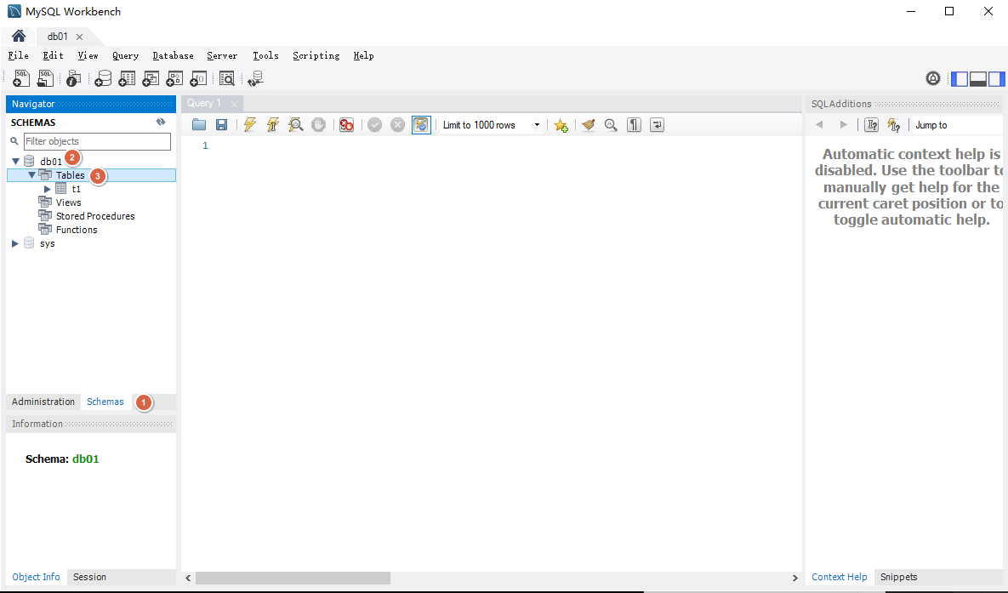1008x593 pixels.
Task: Toggle the bottom output panel
Action: [x=978, y=78]
